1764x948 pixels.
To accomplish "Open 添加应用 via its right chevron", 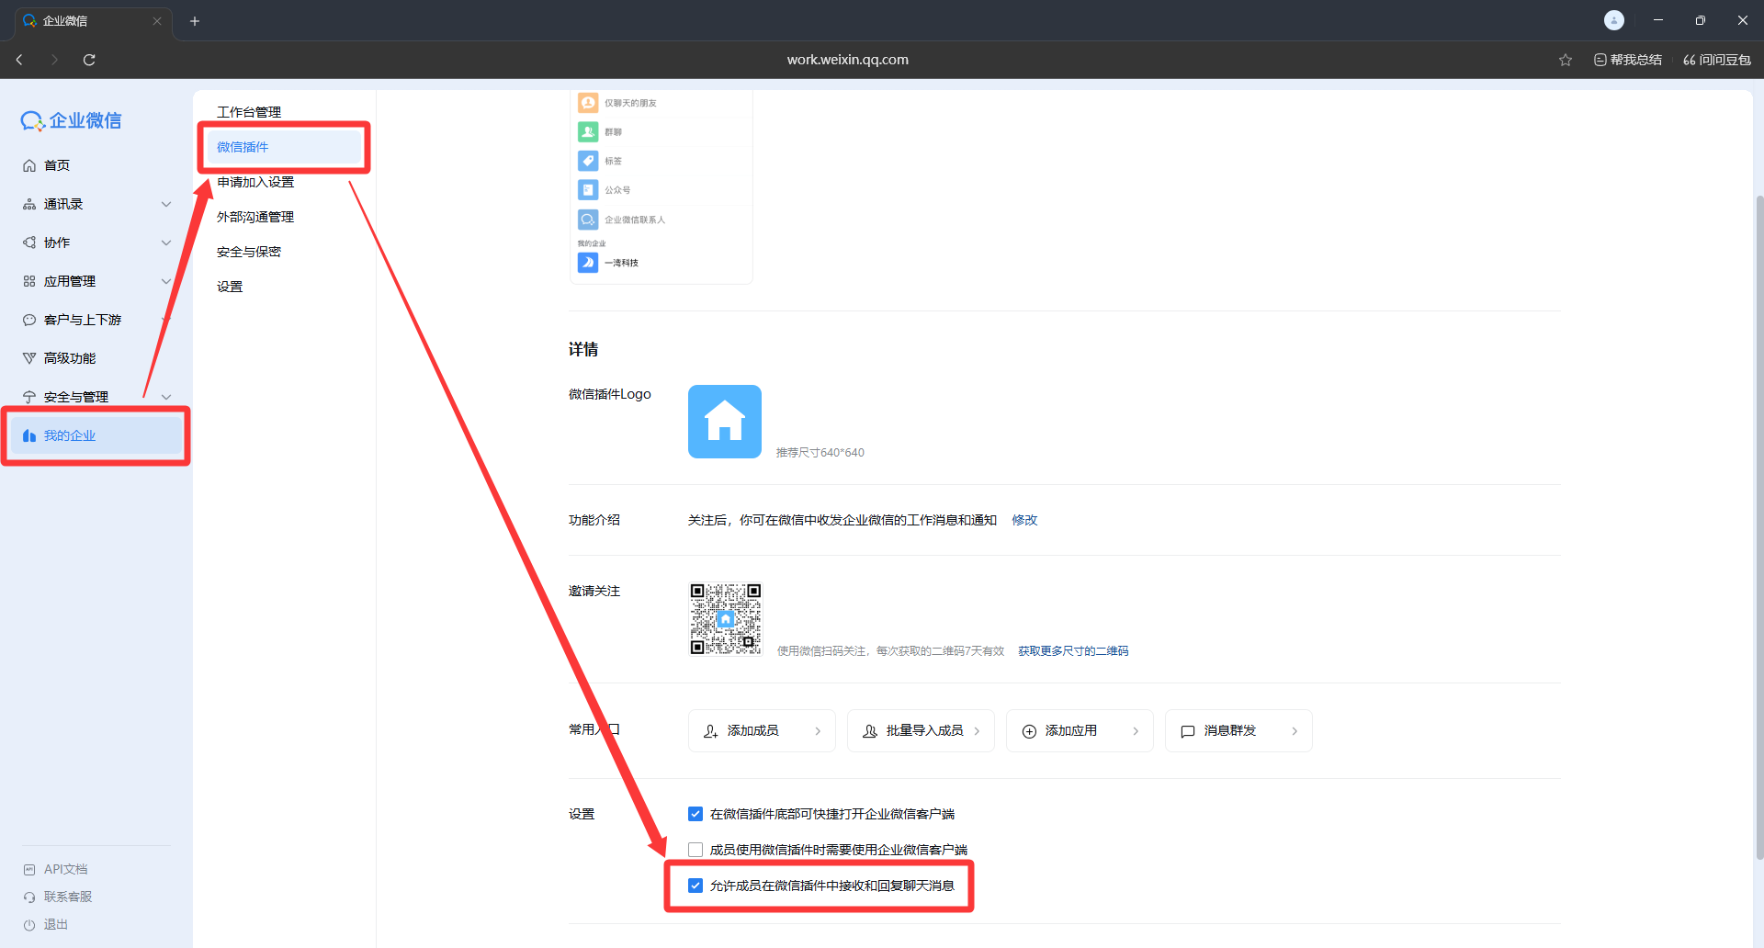I will click(x=1136, y=731).
